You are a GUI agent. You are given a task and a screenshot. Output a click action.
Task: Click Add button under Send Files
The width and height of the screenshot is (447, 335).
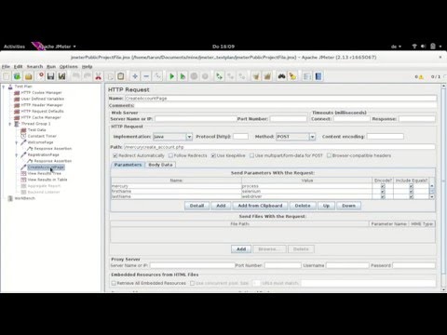coord(241,249)
